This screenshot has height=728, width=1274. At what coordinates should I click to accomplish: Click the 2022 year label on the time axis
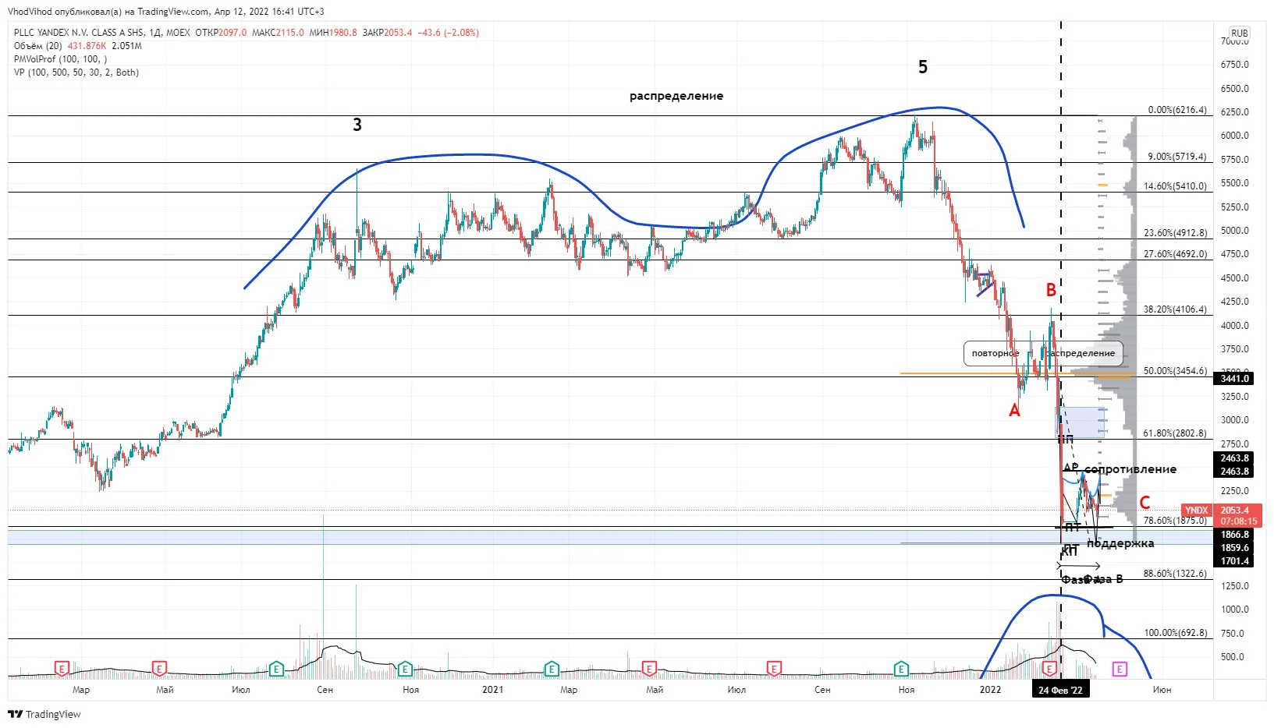990,690
